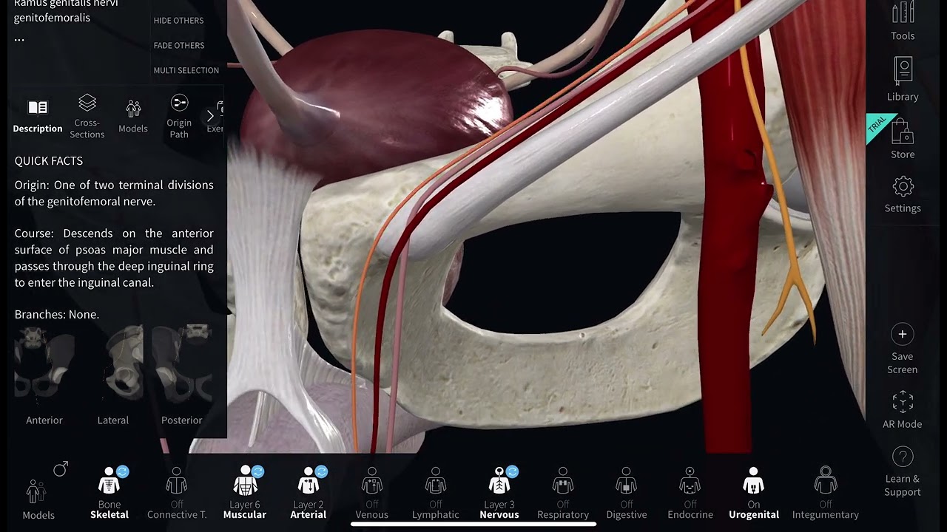Open Learn & Support help

(x=903, y=471)
